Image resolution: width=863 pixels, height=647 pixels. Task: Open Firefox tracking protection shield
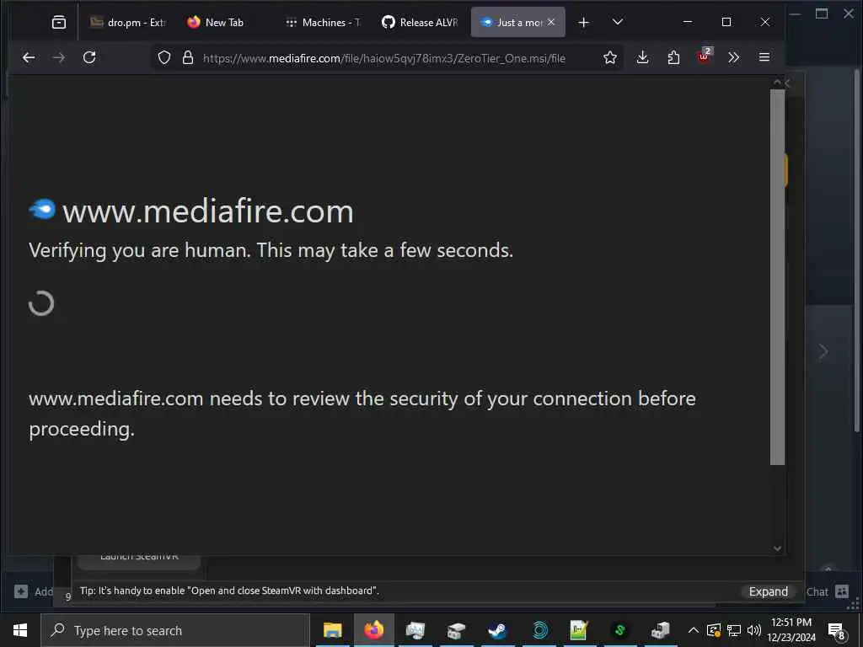pyautogui.click(x=164, y=58)
